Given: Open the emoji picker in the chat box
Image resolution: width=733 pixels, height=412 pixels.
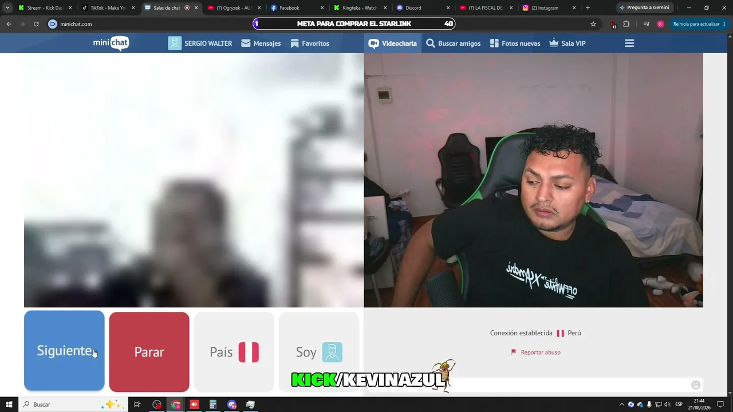Looking at the screenshot, I should coord(696,385).
